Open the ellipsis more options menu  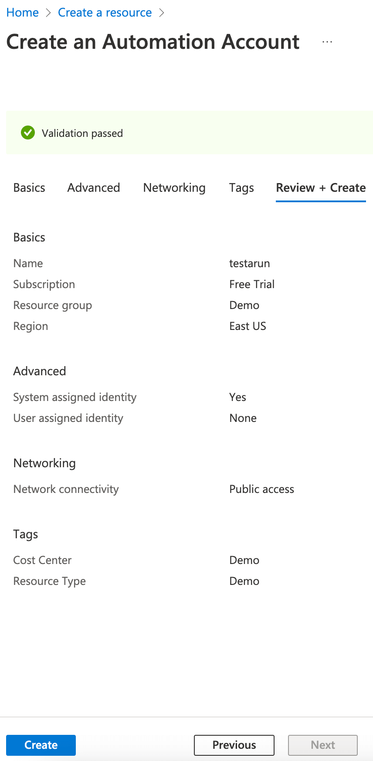[x=327, y=42]
